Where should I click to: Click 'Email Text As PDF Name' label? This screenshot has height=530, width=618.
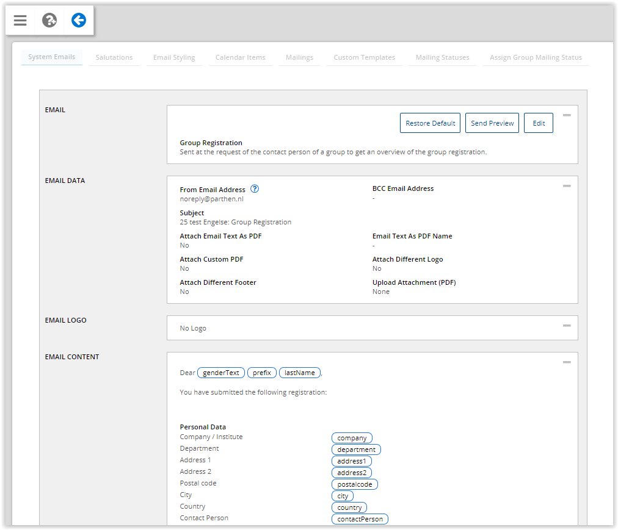[412, 236]
